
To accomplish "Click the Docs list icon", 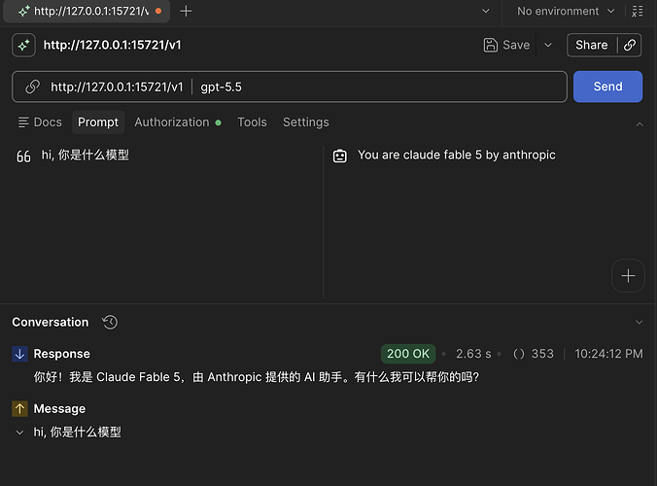I will click(23, 122).
